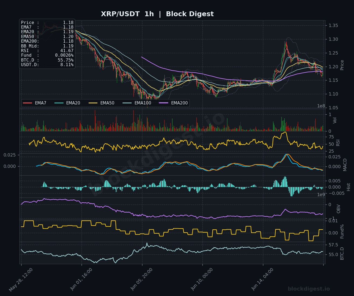Select the BB Mid 1.19 row
This screenshot has width=354, height=296.
point(47,46)
